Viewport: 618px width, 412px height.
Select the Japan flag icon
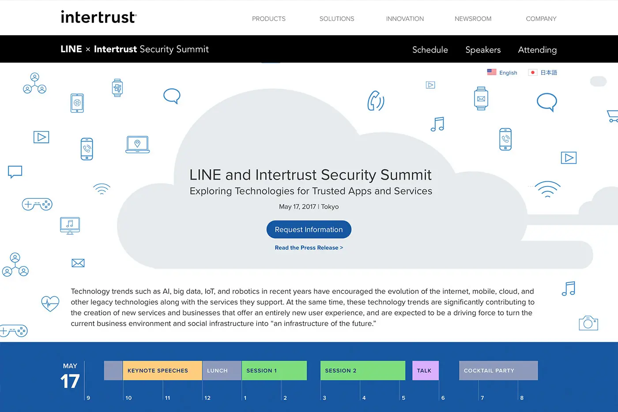532,72
